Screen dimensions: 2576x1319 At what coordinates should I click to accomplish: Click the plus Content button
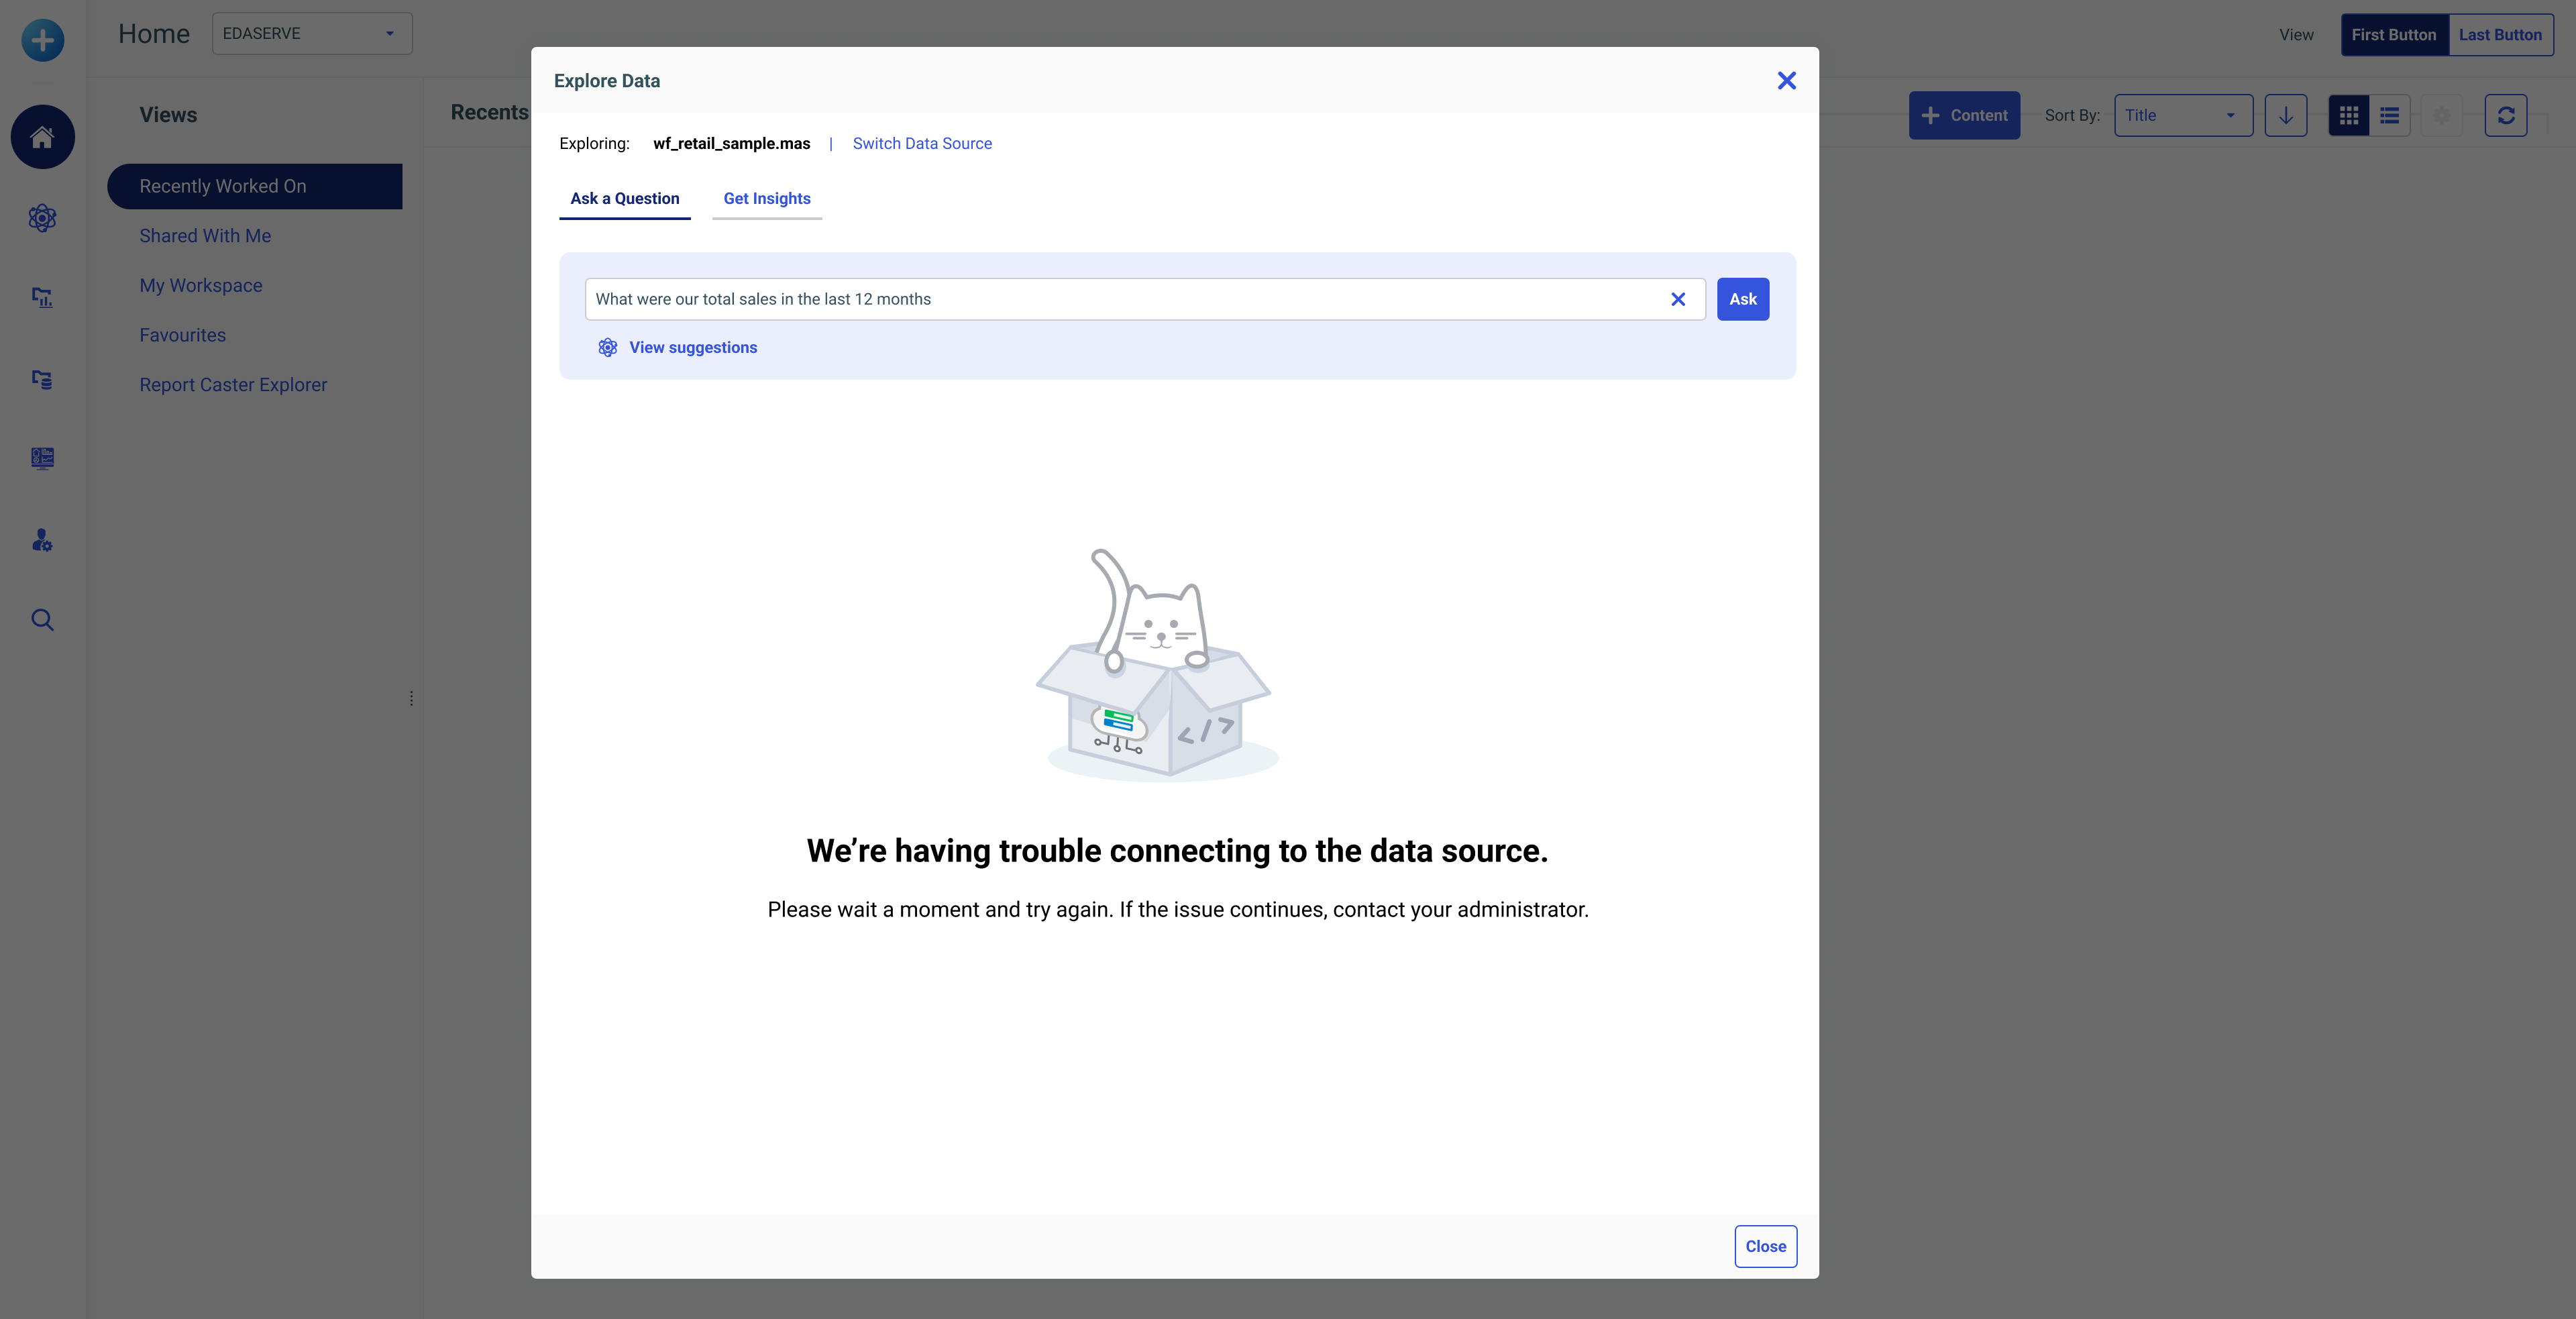(1964, 115)
